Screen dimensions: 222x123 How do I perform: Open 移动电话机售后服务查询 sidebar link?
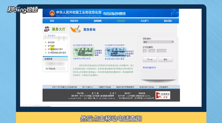pos(57,52)
